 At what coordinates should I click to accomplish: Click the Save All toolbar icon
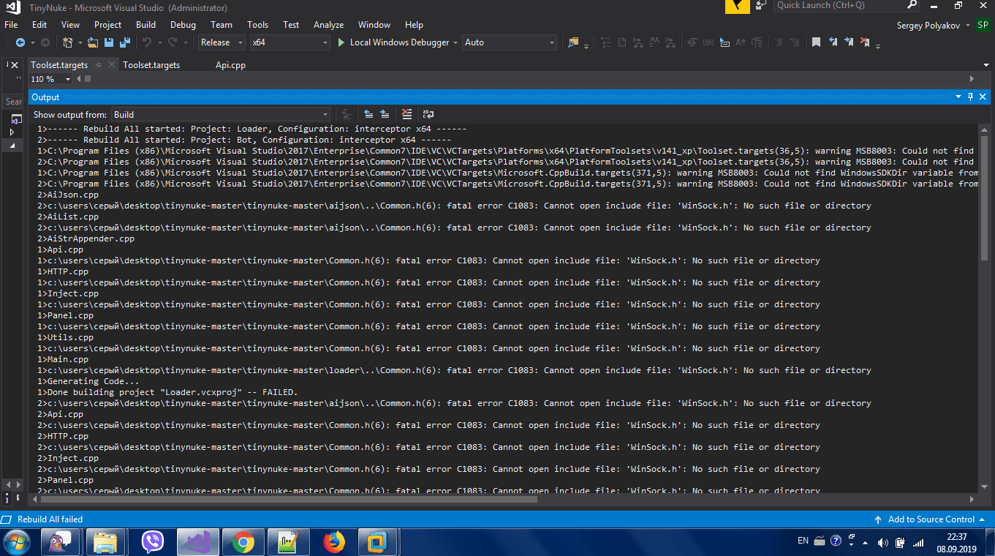(x=125, y=42)
